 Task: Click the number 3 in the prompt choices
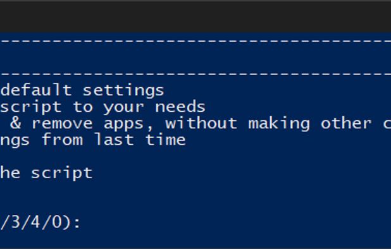pyautogui.click(x=15, y=222)
